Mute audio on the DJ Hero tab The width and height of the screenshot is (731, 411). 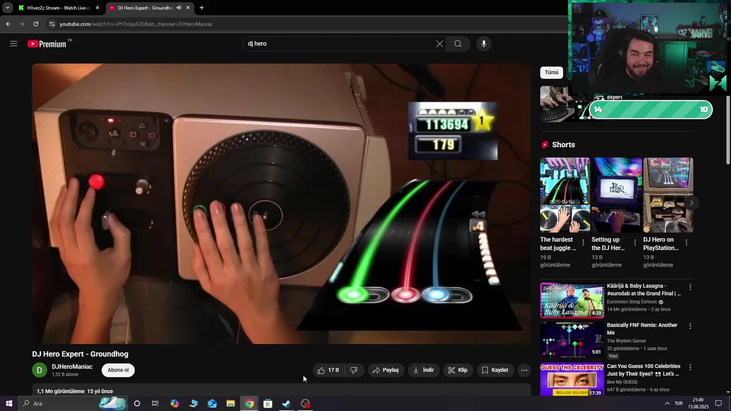pyautogui.click(x=179, y=8)
